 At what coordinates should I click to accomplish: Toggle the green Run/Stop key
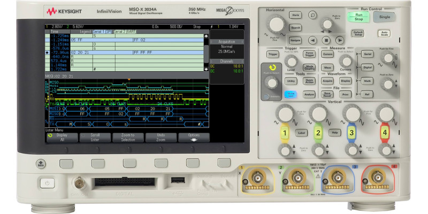(358, 17)
